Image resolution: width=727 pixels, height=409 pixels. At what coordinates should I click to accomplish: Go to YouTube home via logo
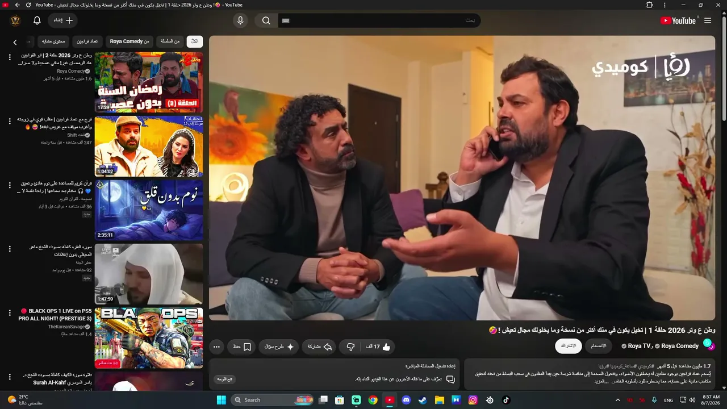point(678,20)
